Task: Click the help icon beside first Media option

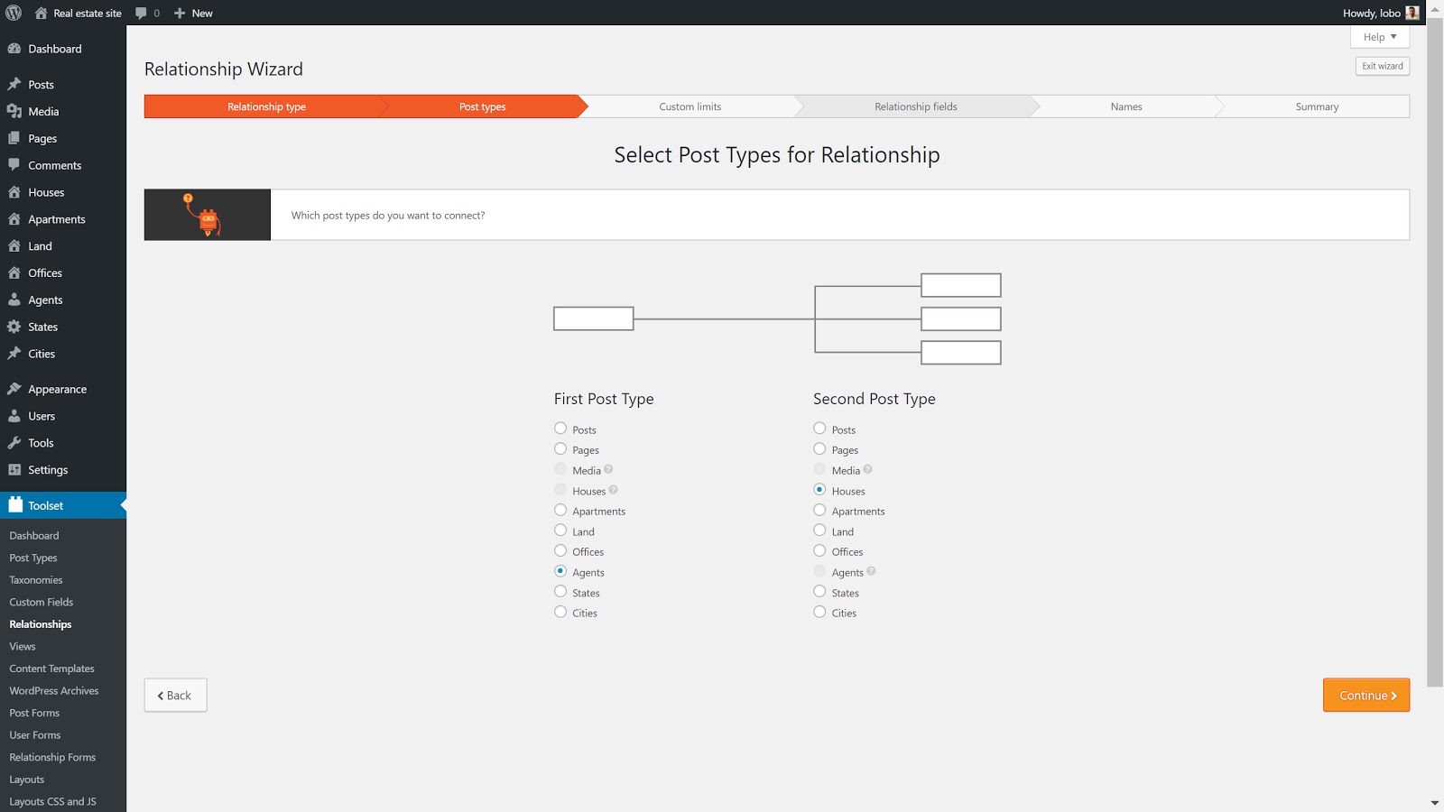Action: (608, 469)
